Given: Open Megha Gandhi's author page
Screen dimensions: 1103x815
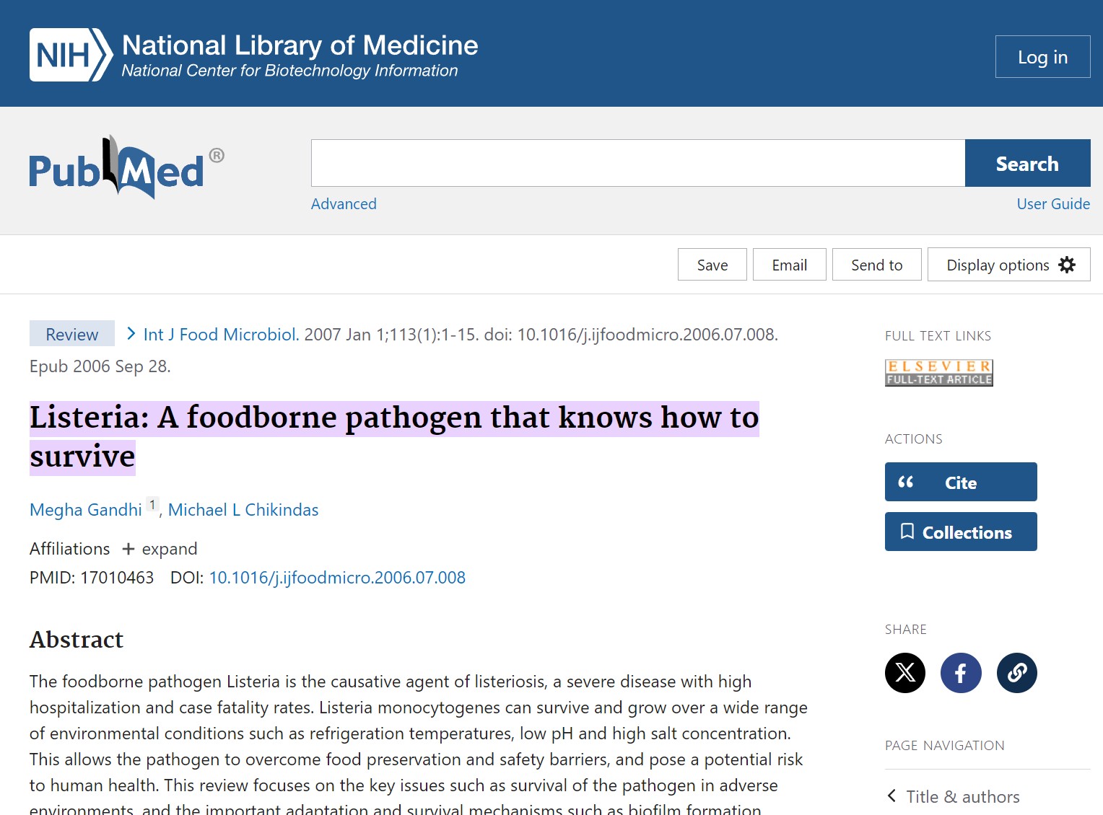Looking at the screenshot, I should [x=85, y=510].
